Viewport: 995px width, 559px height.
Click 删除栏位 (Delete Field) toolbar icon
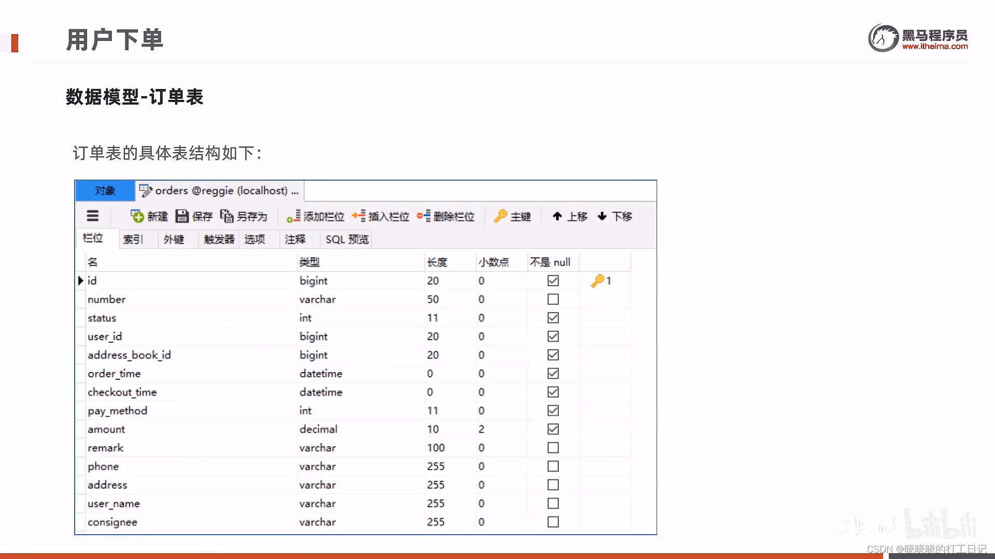[x=423, y=216]
